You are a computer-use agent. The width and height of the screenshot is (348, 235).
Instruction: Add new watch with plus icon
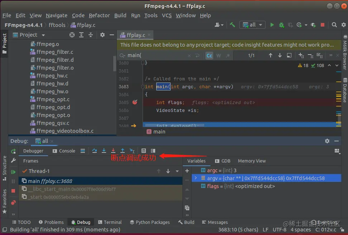coord(187,170)
